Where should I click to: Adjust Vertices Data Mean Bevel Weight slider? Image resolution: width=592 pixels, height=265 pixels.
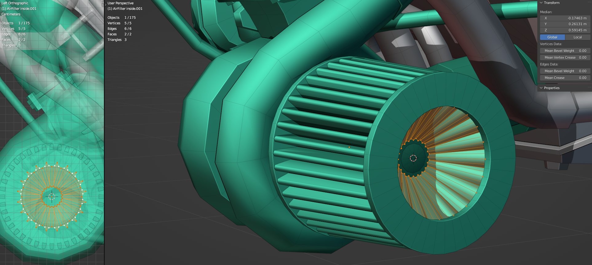tap(565, 51)
